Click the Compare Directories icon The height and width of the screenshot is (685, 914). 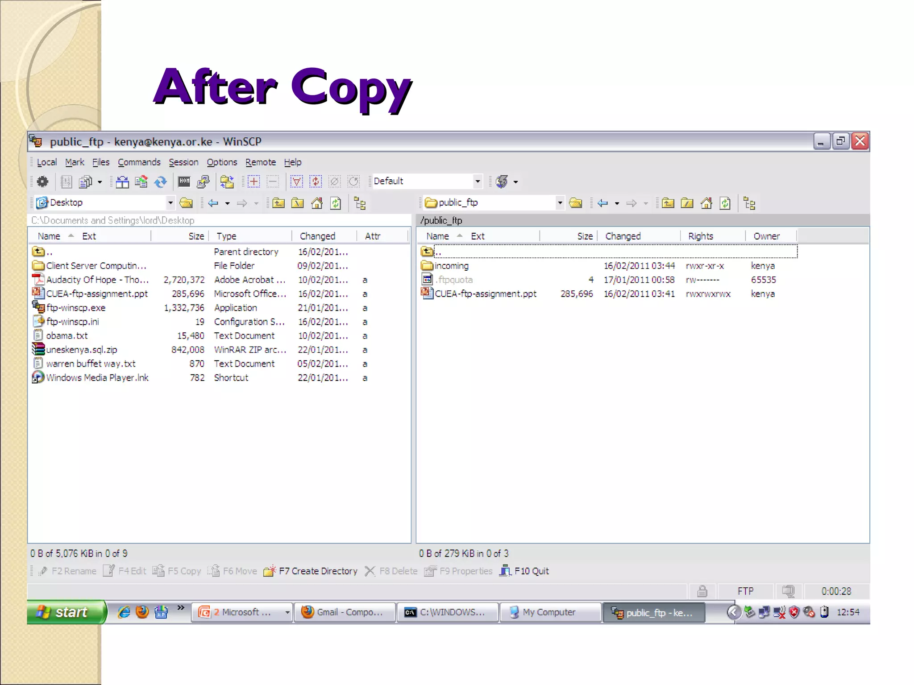(x=122, y=182)
